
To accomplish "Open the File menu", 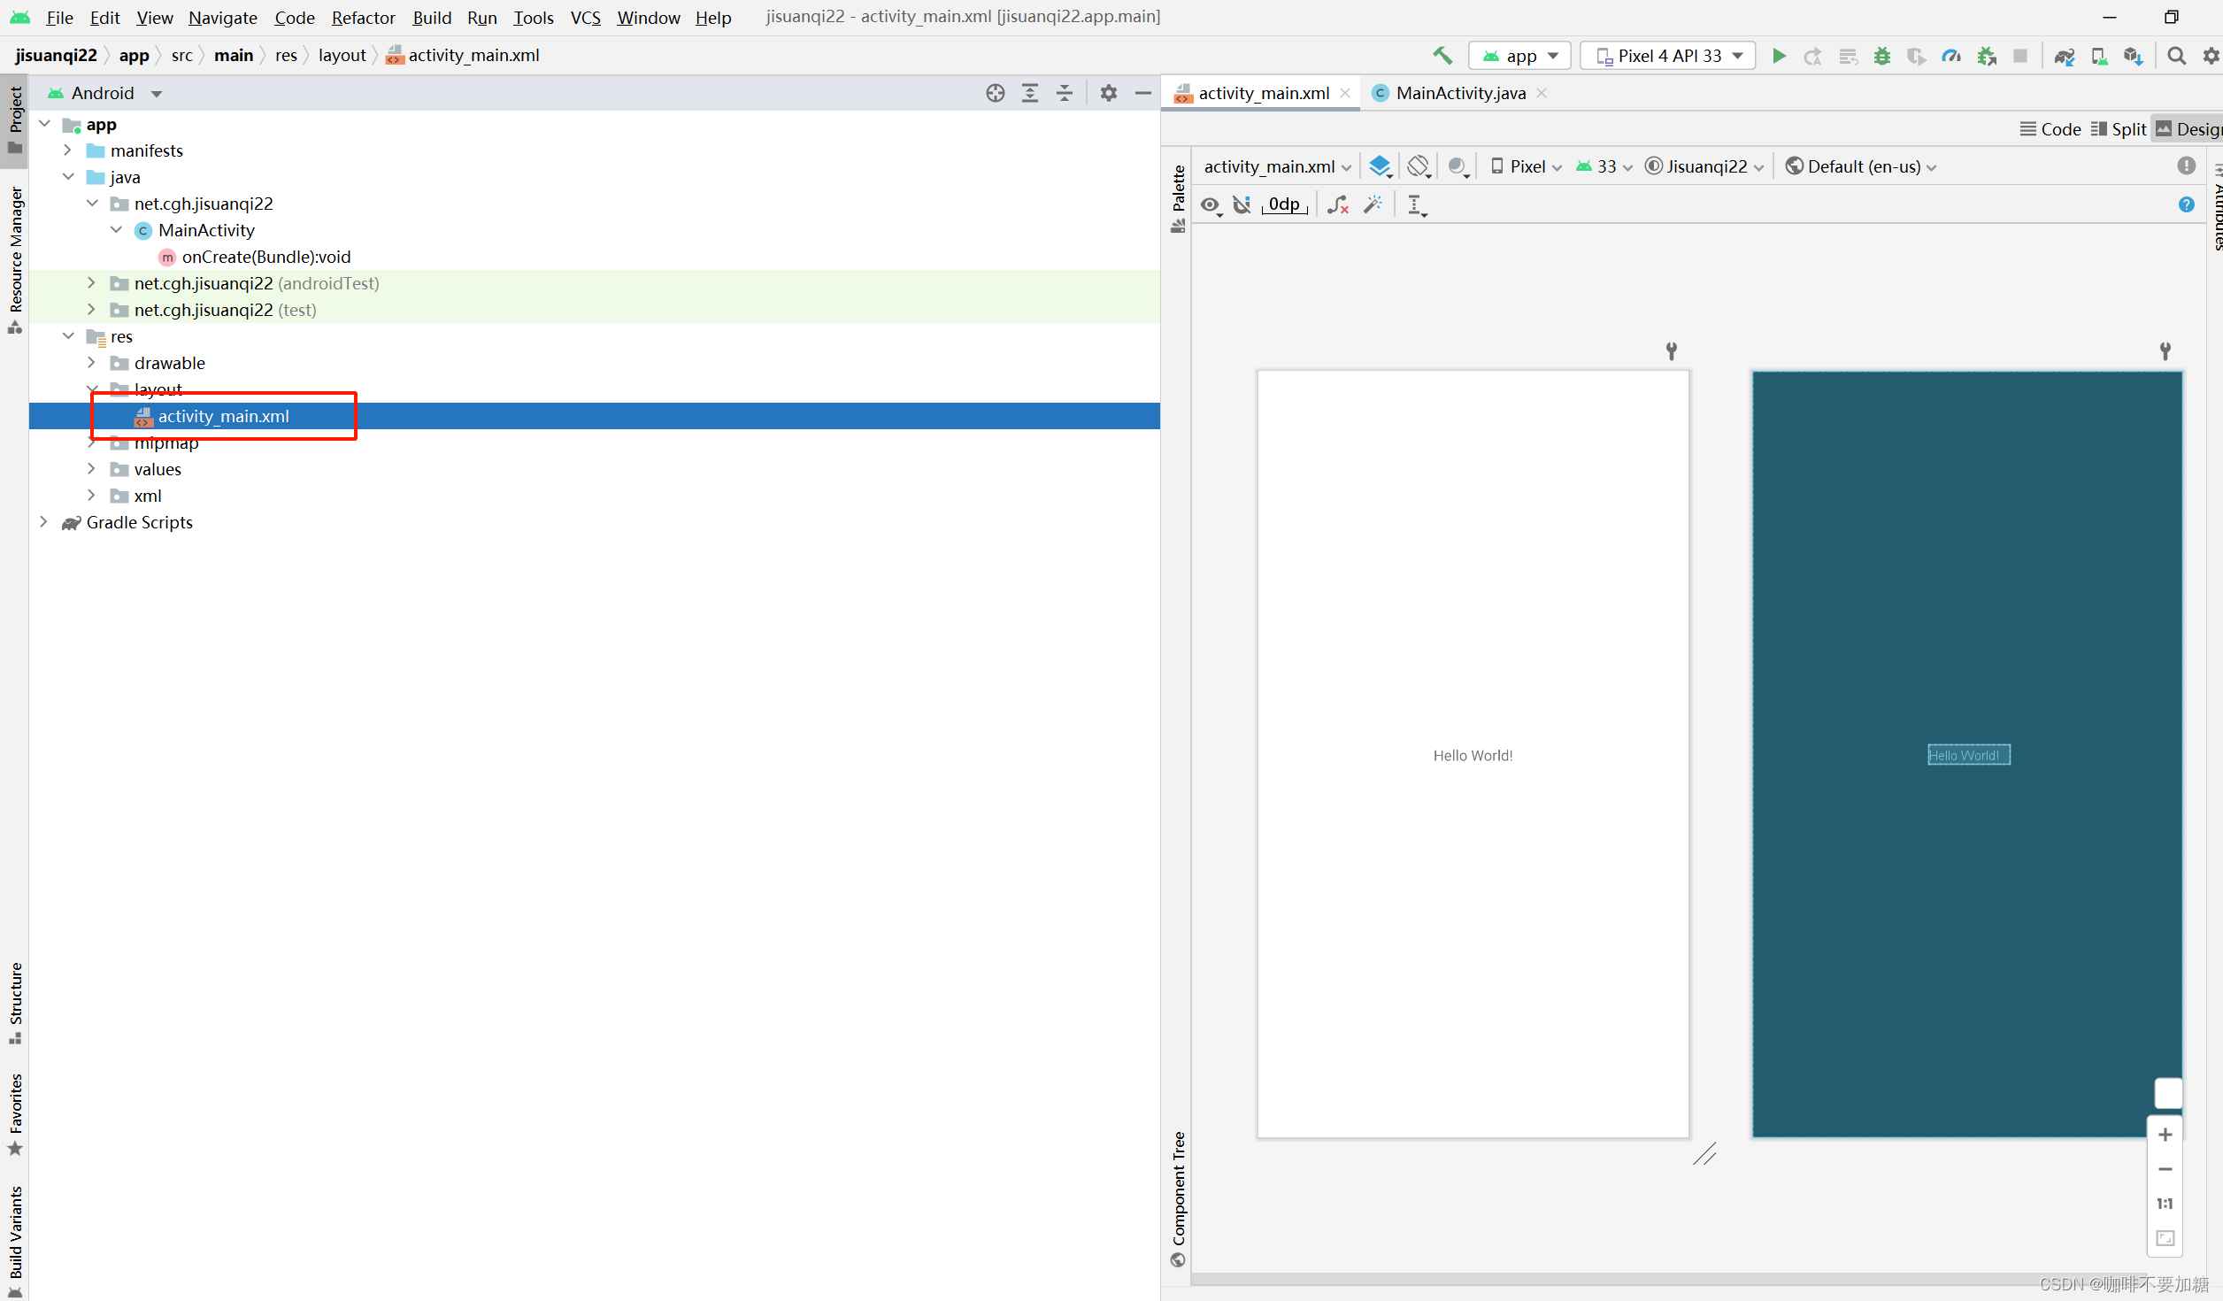I will coord(59,18).
